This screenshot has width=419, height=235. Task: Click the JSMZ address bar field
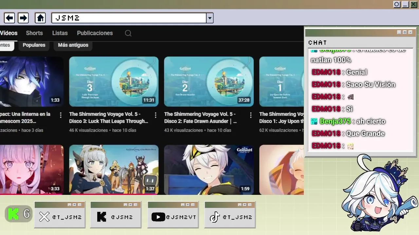[129, 18]
